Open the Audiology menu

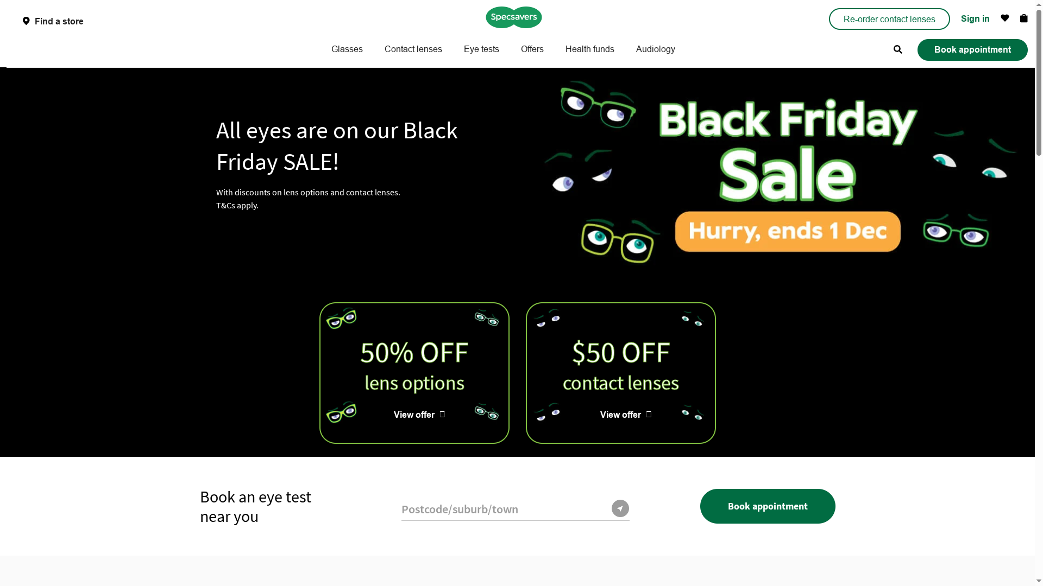point(655,49)
